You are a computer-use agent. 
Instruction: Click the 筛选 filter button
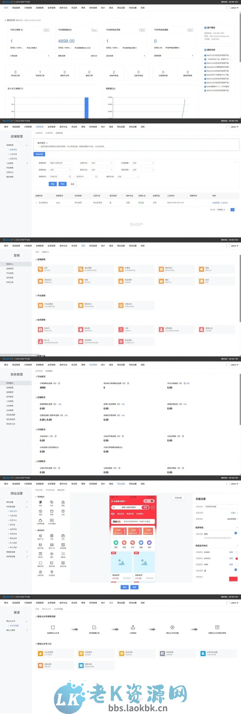tap(53, 184)
